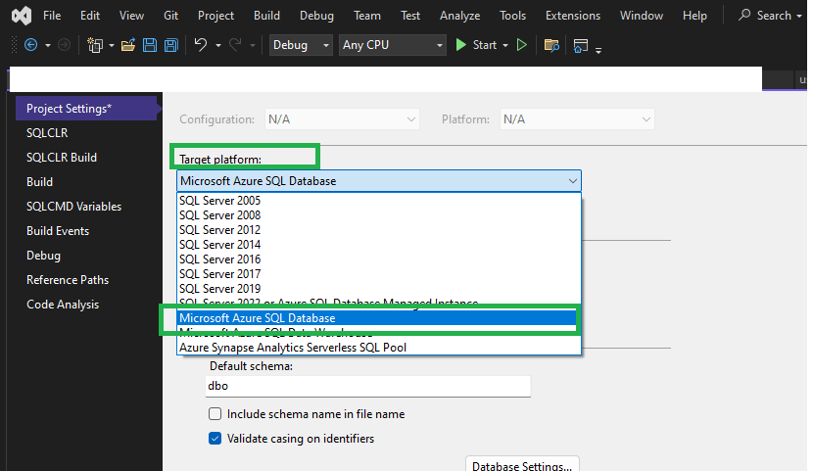The width and height of the screenshot is (813, 471).
Task: Open the Configuration N/A dropdown
Action: coord(342,119)
